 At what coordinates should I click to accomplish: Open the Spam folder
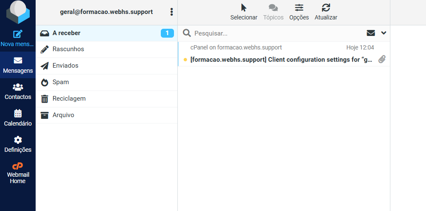pos(61,82)
